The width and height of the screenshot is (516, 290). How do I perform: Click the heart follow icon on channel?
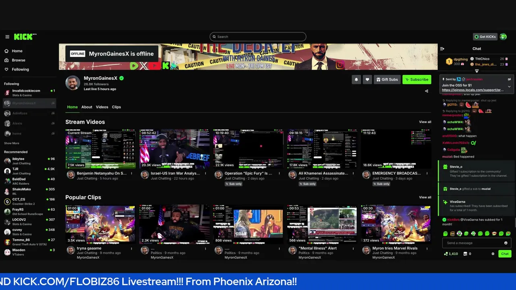[367, 80]
